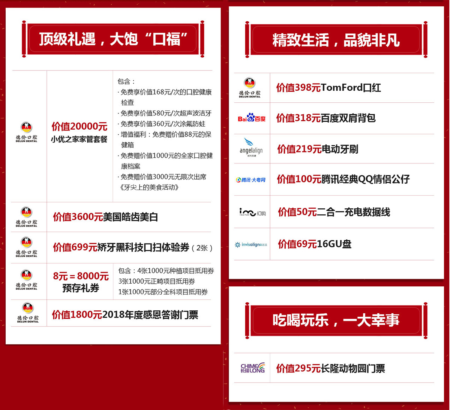Click 4张1000元种植项目抵用券 line

176,271
